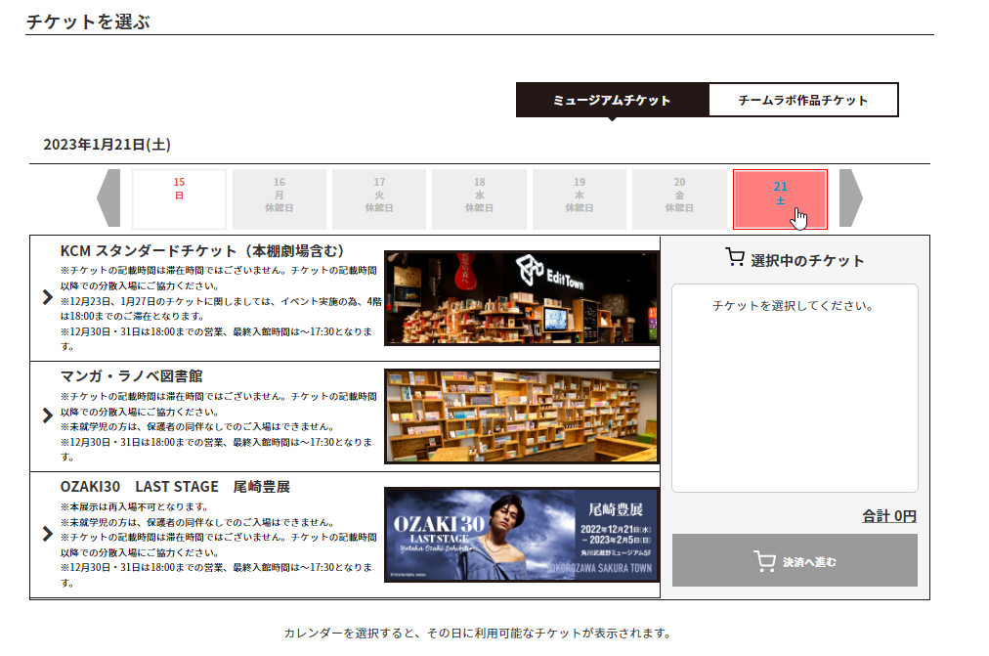Image resolution: width=989 pixels, height=656 pixels.
Task: Click the cart icon beside 選択中のチケット
Action: click(x=735, y=257)
